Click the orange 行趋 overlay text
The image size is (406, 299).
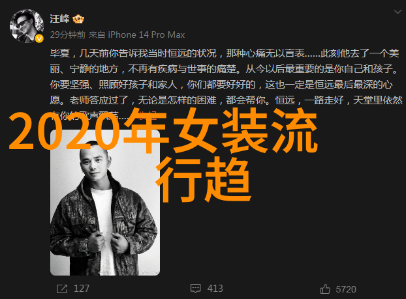tap(203, 179)
